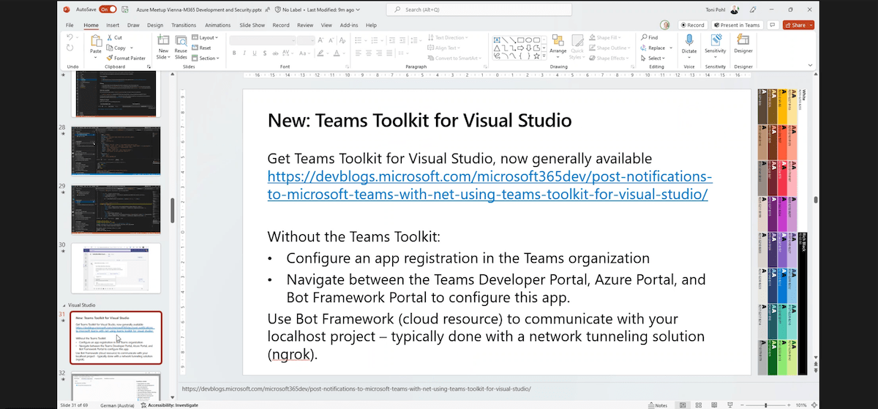Click the Undo arrow icon

(71, 37)
